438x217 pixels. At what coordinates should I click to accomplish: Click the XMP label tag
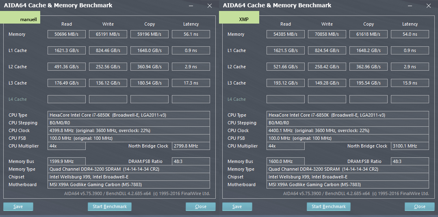pos(239,17)
